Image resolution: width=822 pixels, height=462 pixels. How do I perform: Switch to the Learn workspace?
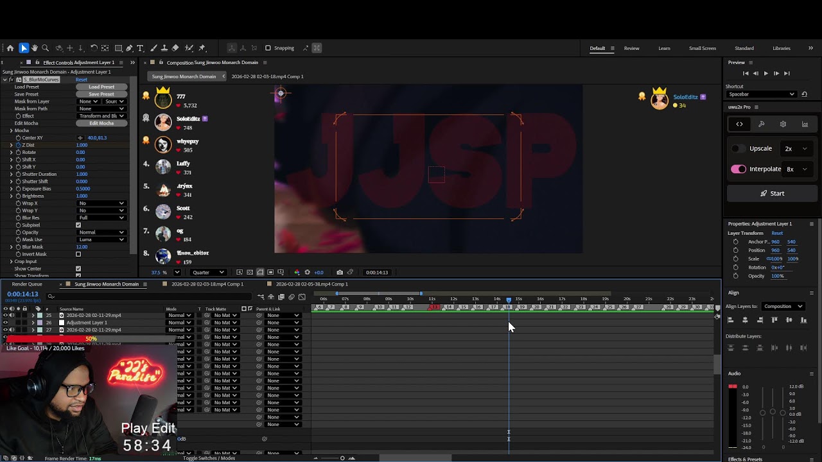(664, 48)
